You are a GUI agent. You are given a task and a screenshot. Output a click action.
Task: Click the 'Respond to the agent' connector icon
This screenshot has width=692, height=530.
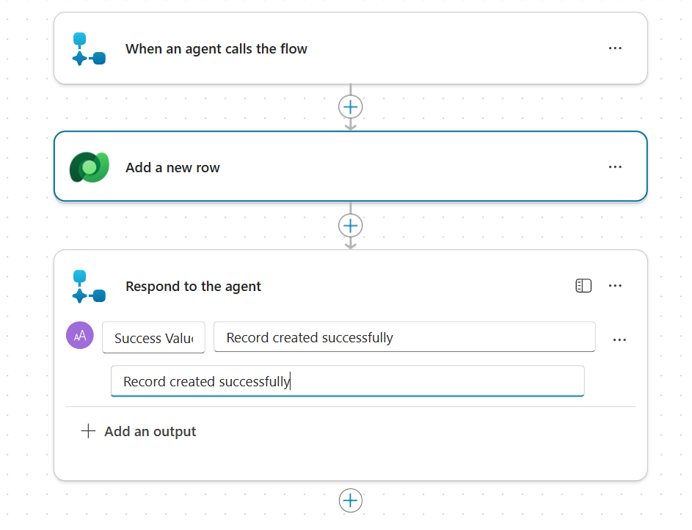click(89, 286)
